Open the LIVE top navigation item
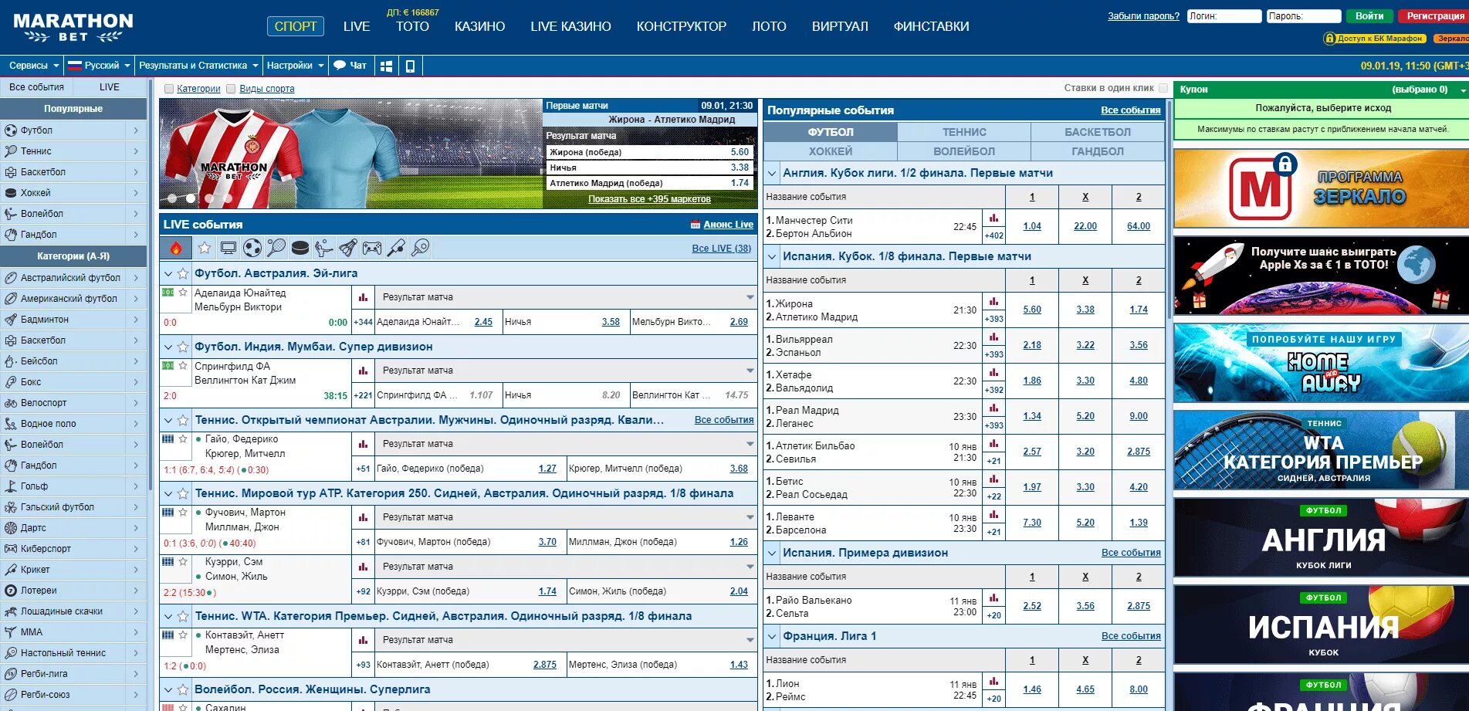 point(357,26)
